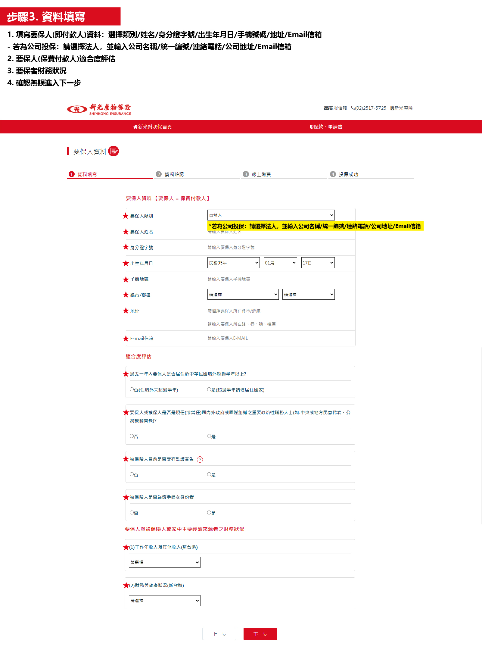This screenshot has height=653, width=482.
Task: Open the birth month dropdown 01月
Action: pos(280,263)
